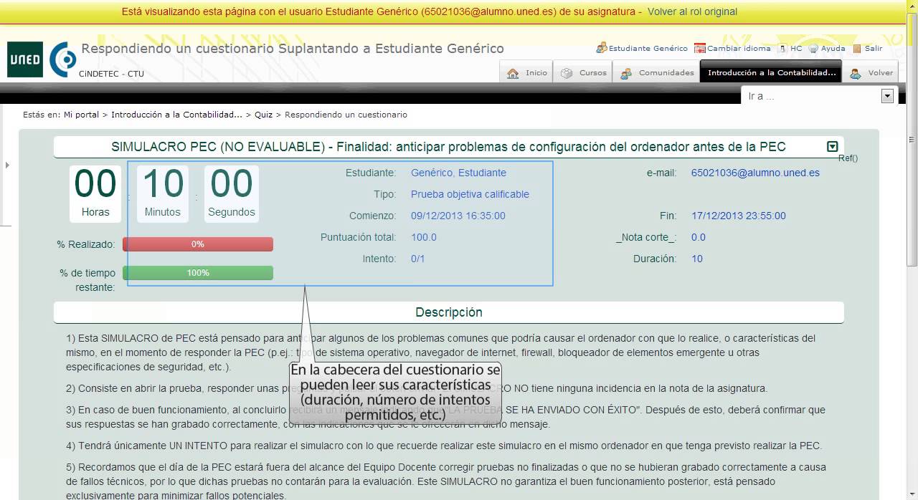Screen dimensions: 918x500
Task: Click 'Volver al rol original' link
Action: pos(692,11)
